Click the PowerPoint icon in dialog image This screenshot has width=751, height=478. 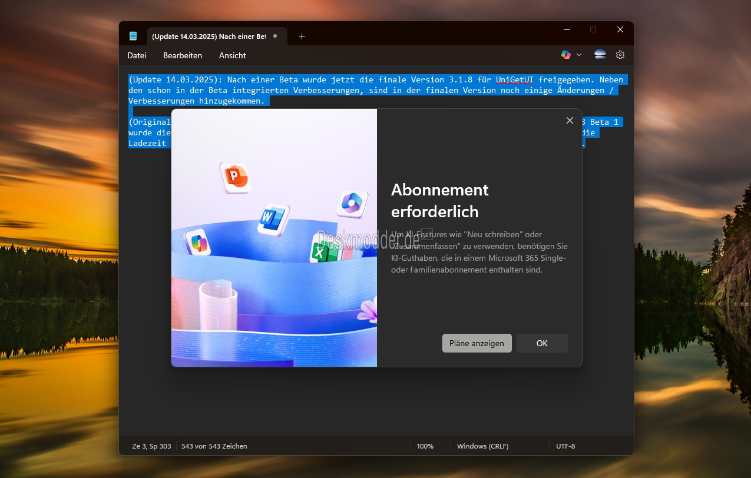click(235, 177)
